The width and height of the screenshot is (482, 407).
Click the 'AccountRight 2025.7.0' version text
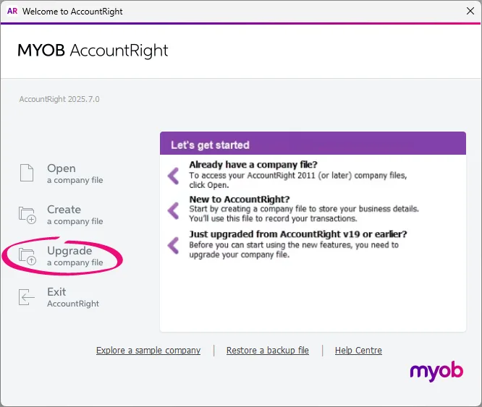click(59, 99)
